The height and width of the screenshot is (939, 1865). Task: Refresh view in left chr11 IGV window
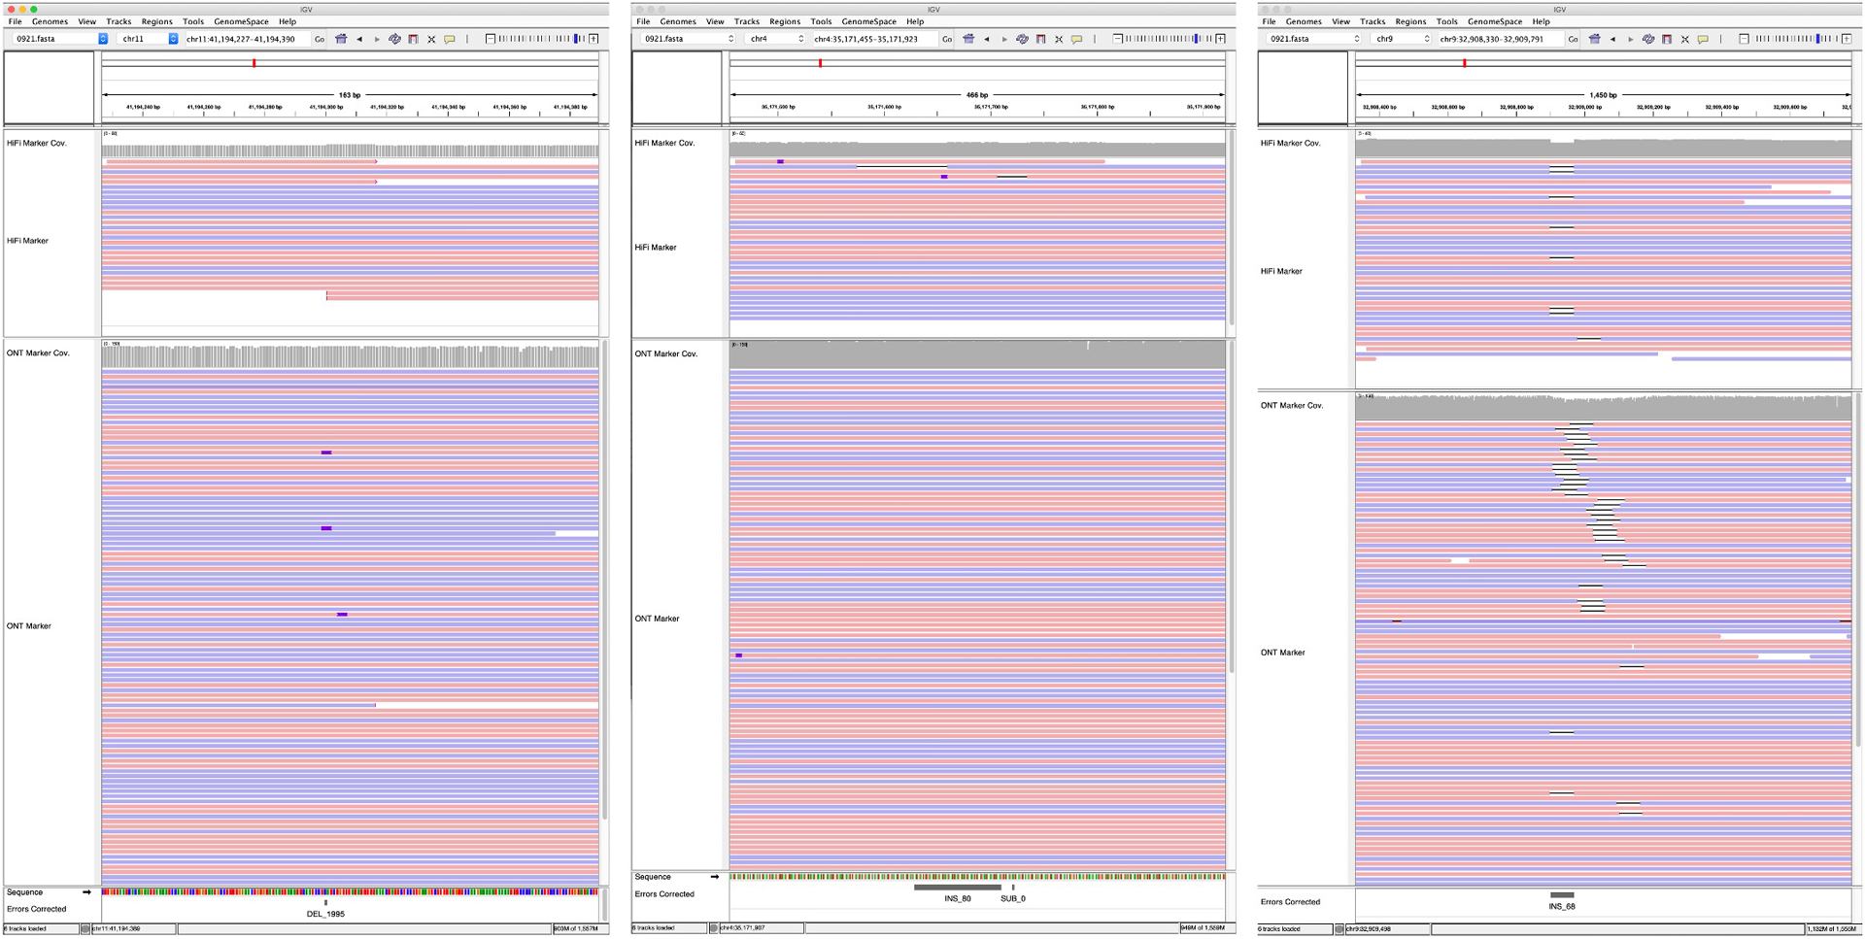[x=394, y=39]
